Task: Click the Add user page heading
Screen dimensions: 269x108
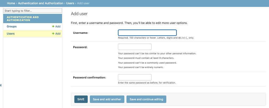Action: tap(79, 14)
